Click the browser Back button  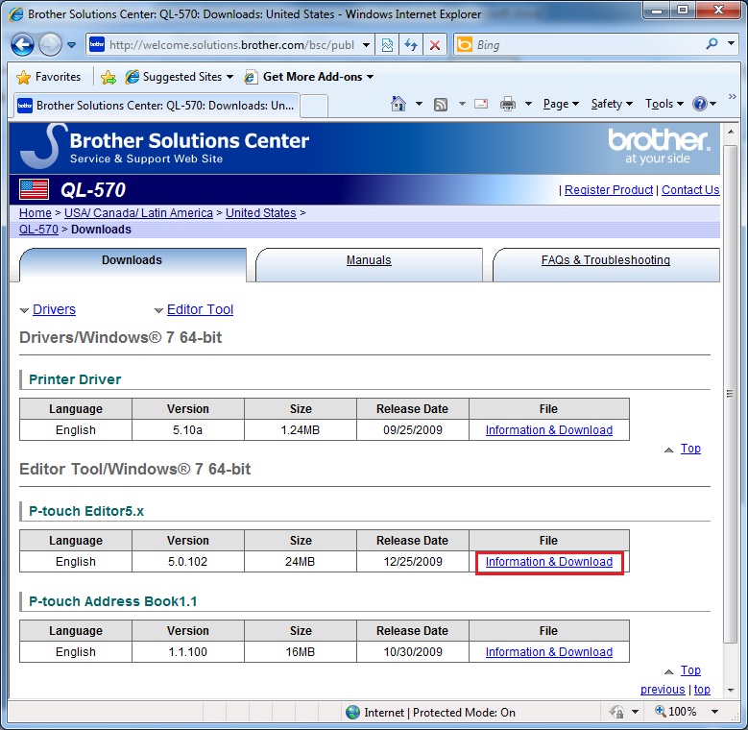(23, 45)
